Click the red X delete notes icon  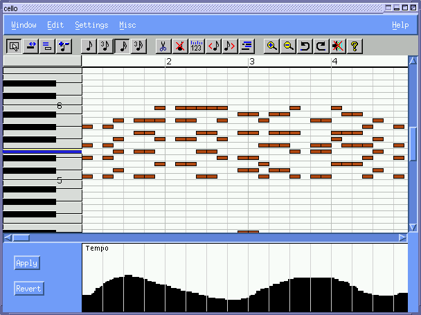179,46
